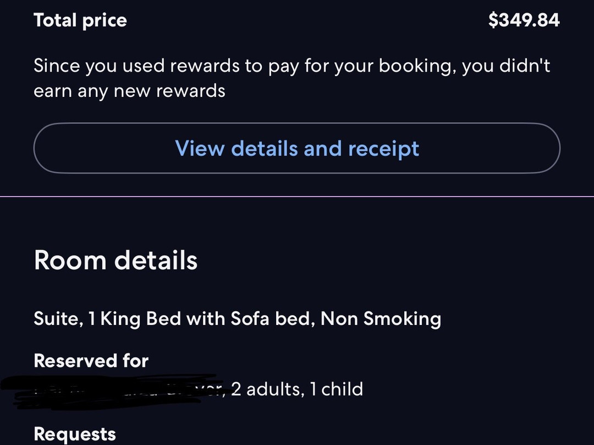Click the $349.84 price amount
Viewport: 594px width, 445px height.
click(524, 21)
